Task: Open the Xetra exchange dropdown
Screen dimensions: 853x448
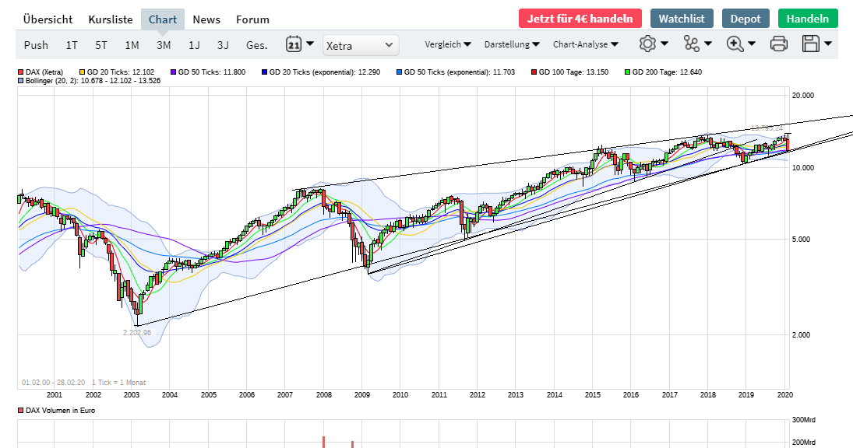Action: [361, 45]
